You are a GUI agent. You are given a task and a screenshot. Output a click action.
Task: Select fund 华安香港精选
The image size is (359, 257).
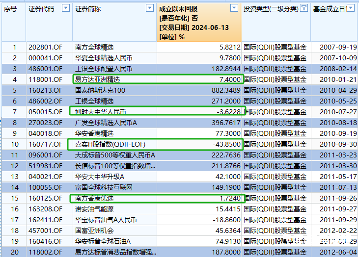pyautogui.click(x=94, y=133)
